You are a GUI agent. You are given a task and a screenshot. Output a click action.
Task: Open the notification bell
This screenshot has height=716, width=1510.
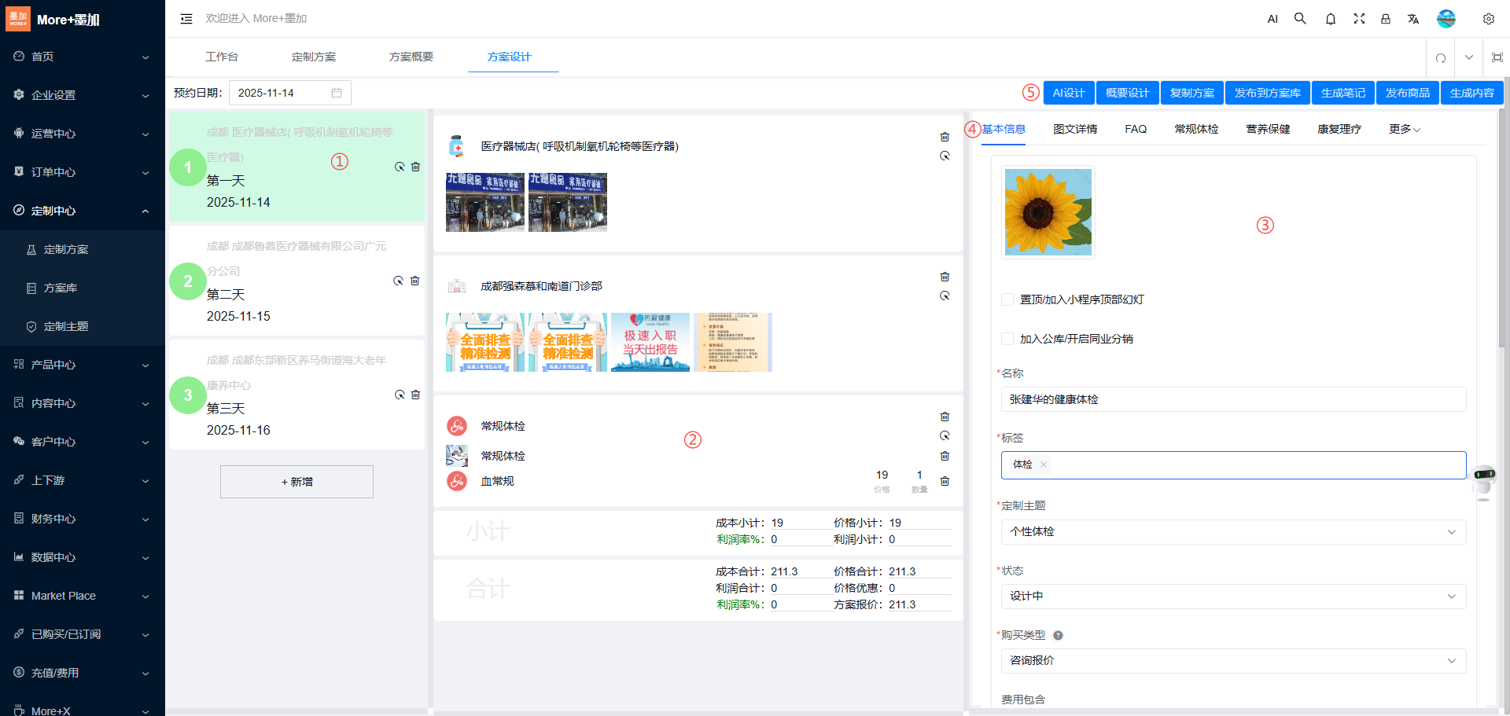(x=1330, y=19)
